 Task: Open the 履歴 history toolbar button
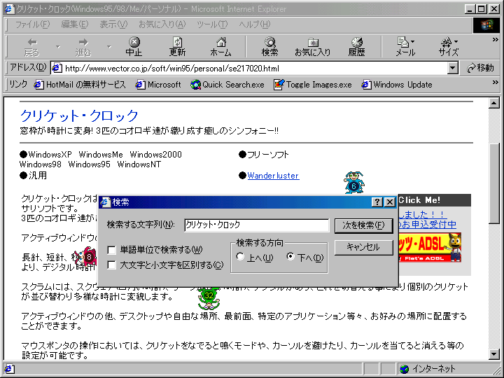[356, 47]
